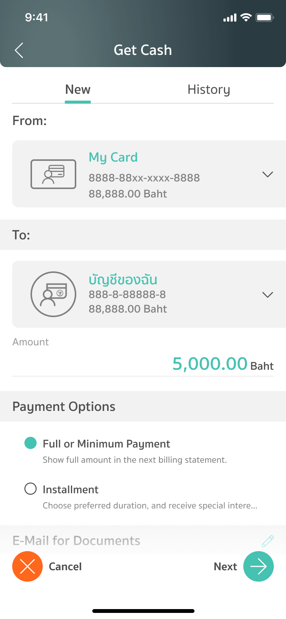This screenshot has width=286, height=619.
Task: Switch to the History tab
Action: coord(209,90)
